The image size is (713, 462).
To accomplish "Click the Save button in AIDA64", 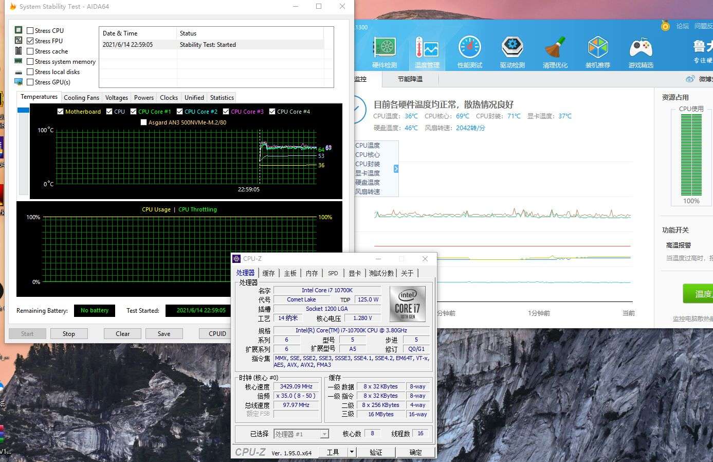I will pyautogui.click(x=164, y=334).
